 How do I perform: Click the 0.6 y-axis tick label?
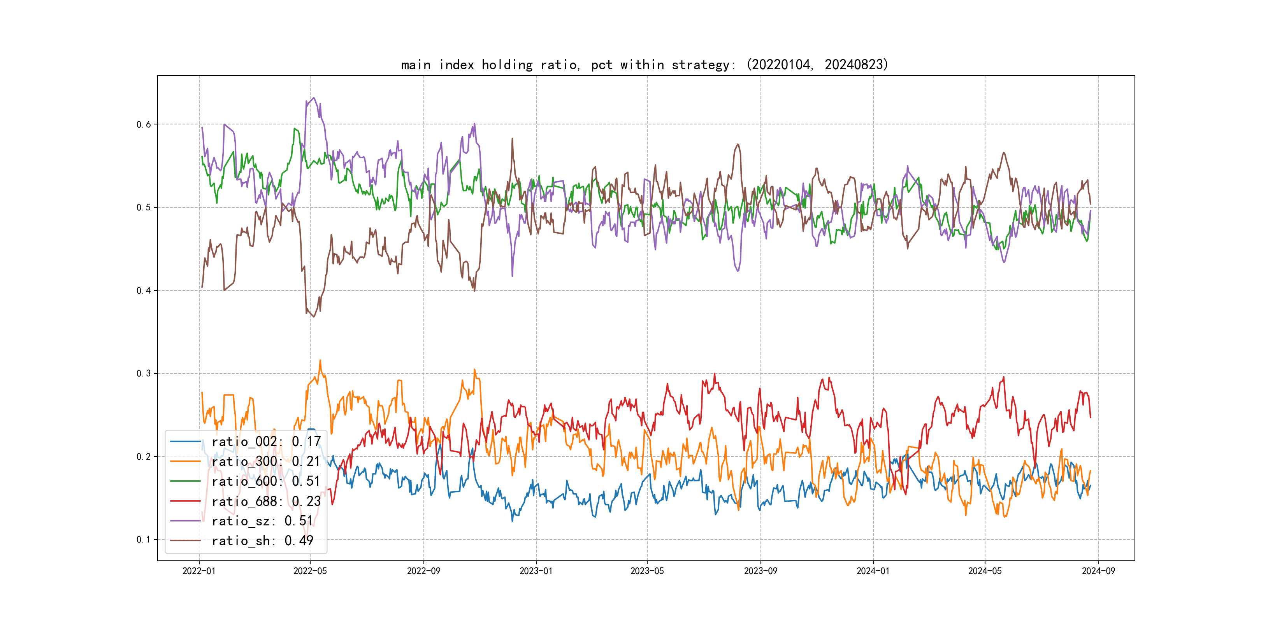coord(144,124)
